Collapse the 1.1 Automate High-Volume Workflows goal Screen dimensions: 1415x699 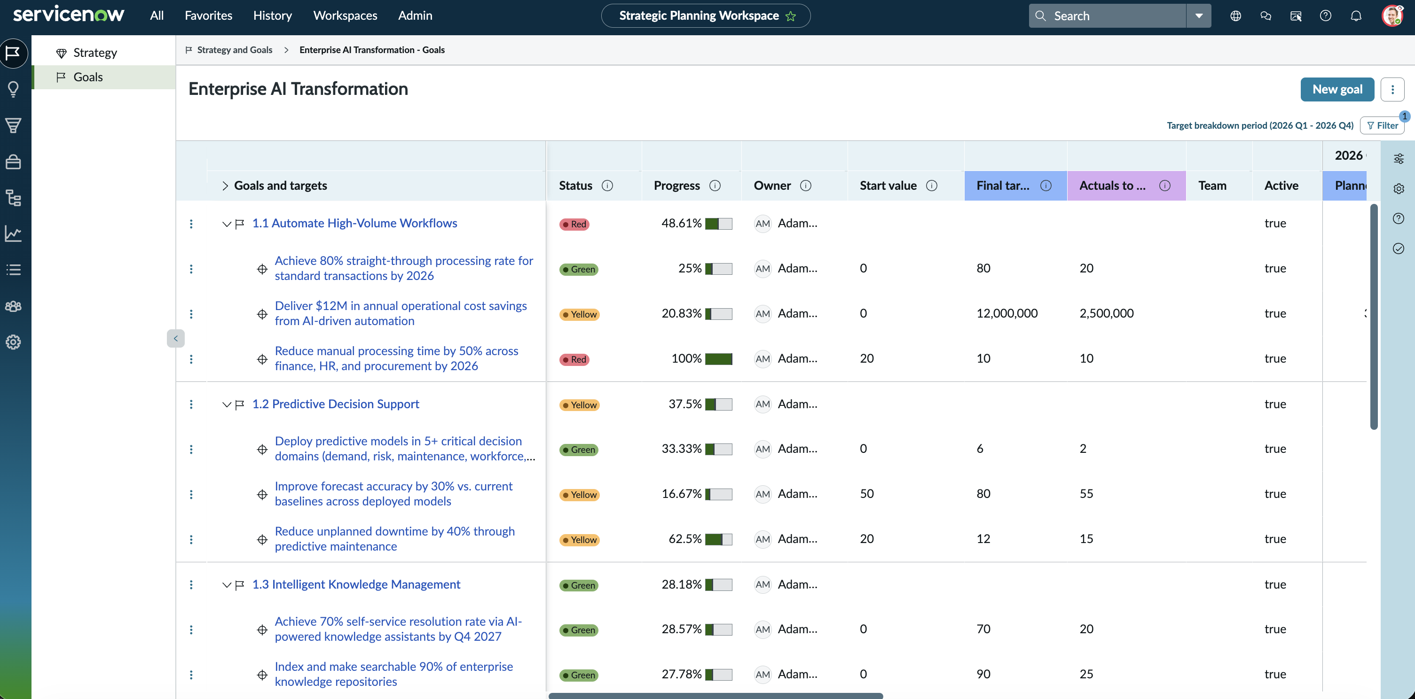[x=226, y=224]
